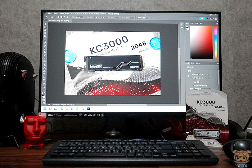
Task: Switch to the Swatches tab in Color panel
Action: coord(192,23)
